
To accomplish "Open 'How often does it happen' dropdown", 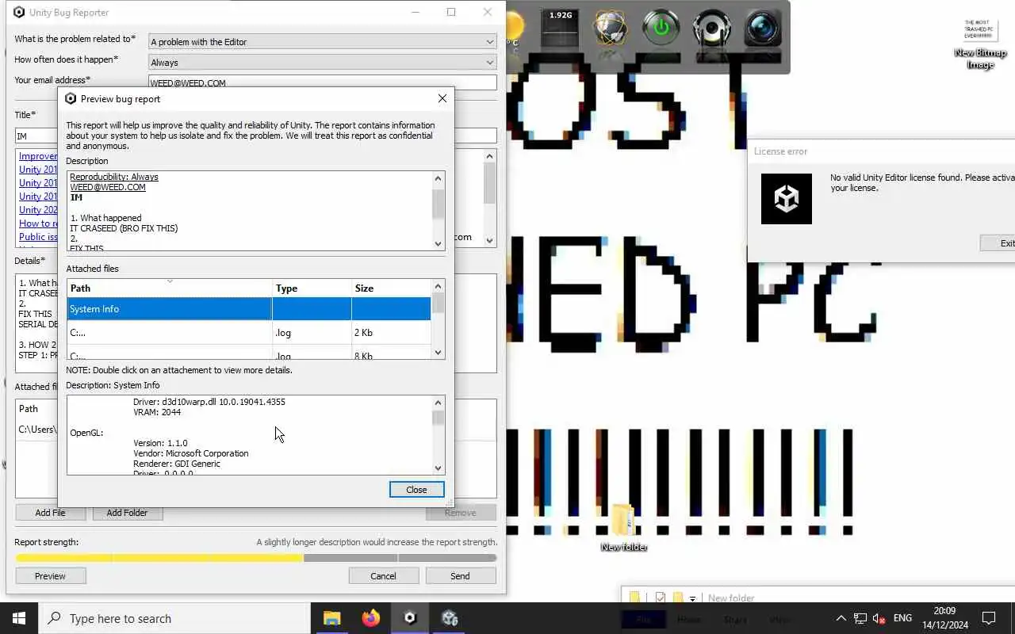I will [x=323, y=63].
